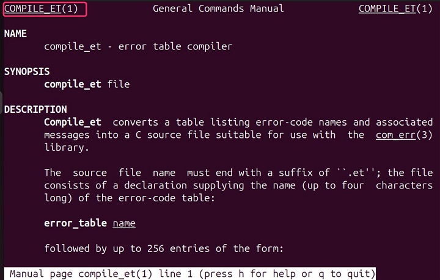Click the highlighted COMPILE_ET(1) header at top left

click(44, 9)
